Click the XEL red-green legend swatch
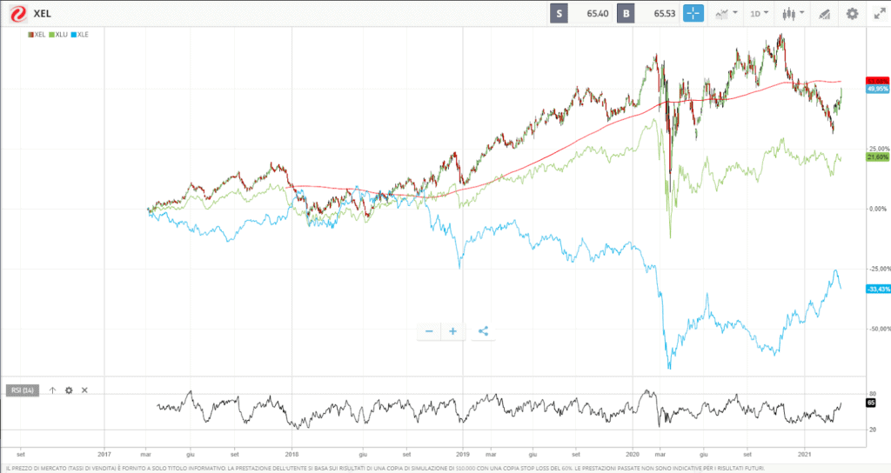This screenshot has width=891, height=473. [30, 34]
